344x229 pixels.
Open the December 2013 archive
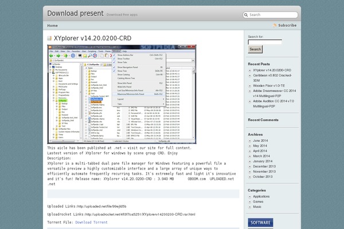264,167
